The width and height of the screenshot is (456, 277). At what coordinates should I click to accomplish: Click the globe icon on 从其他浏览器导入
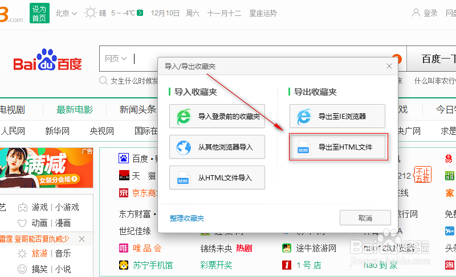184,147
